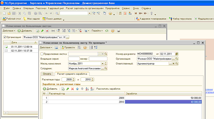This screenshot has width=214, height=119.
Task: Click the sort ascending icon in earnings toolbar
Action: point(87,89)
